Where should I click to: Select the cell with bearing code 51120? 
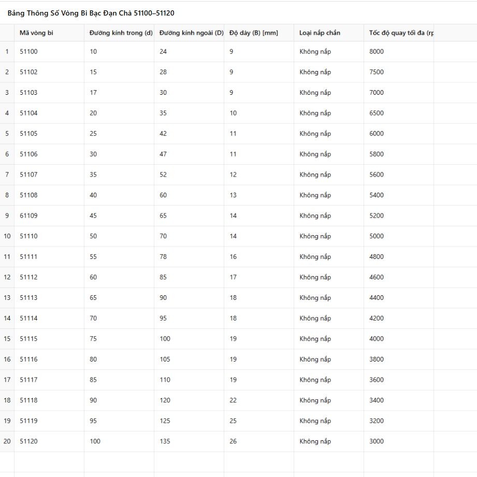49,441
